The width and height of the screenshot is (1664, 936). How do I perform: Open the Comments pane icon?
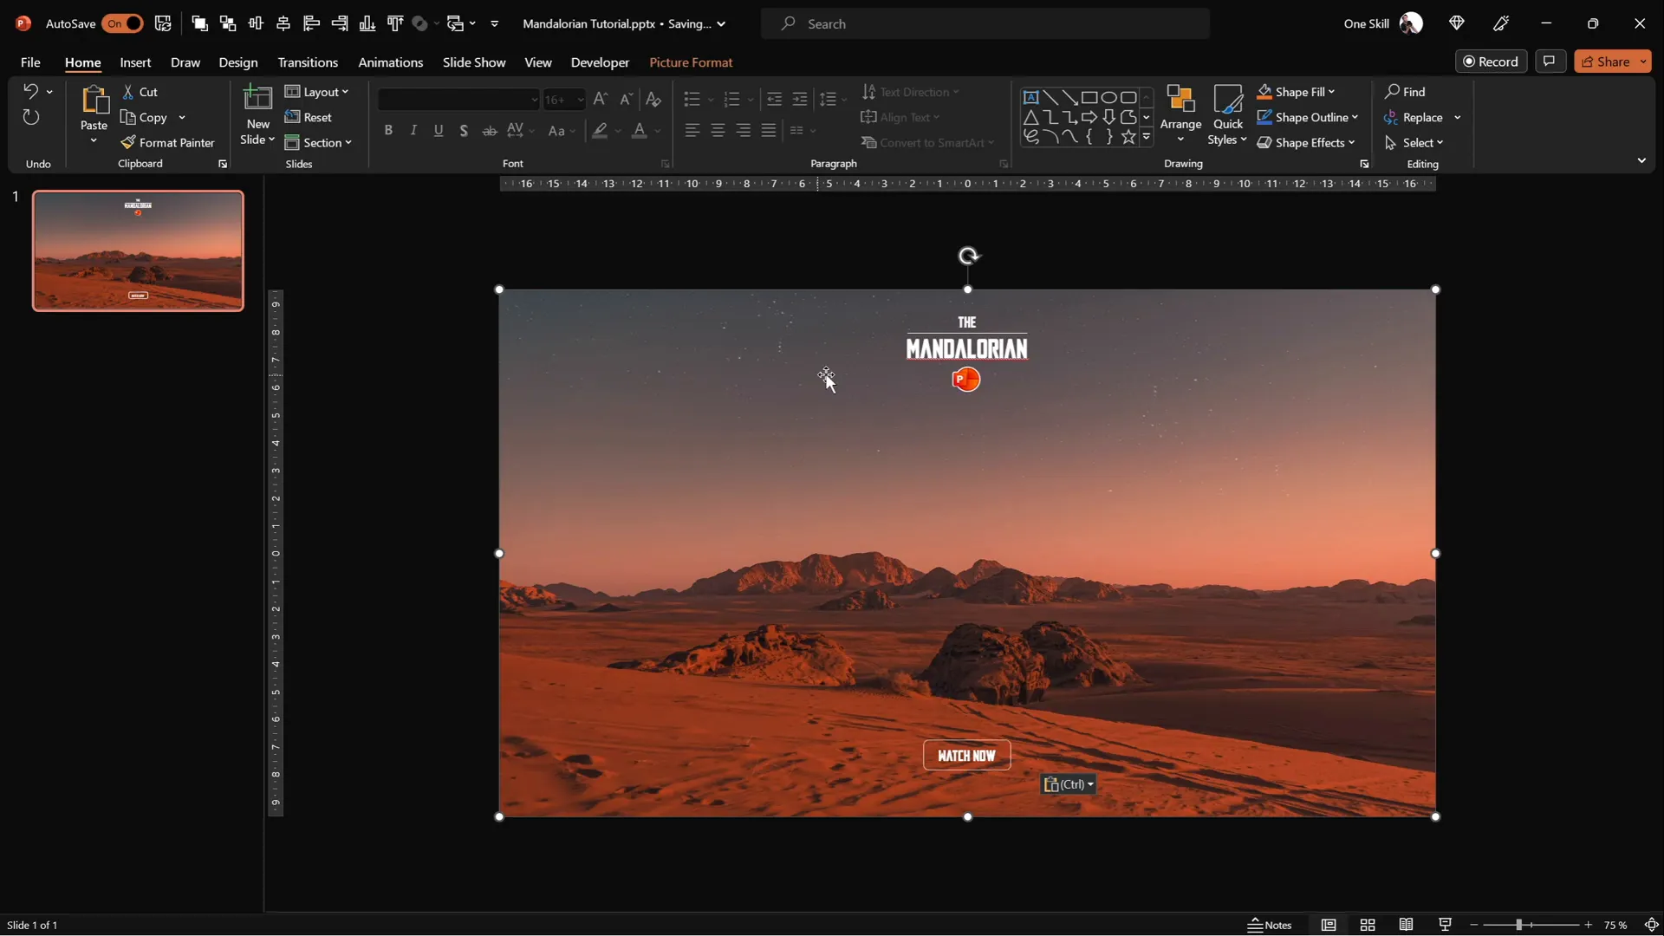point(1550,62)
